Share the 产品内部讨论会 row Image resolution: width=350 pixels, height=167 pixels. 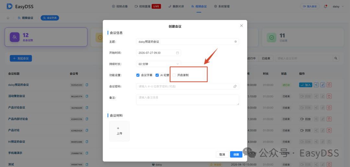point(316,119)
